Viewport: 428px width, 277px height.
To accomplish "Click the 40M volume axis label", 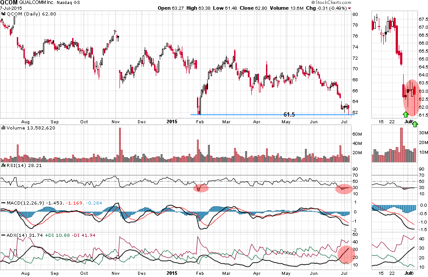I will coord(357,143).
